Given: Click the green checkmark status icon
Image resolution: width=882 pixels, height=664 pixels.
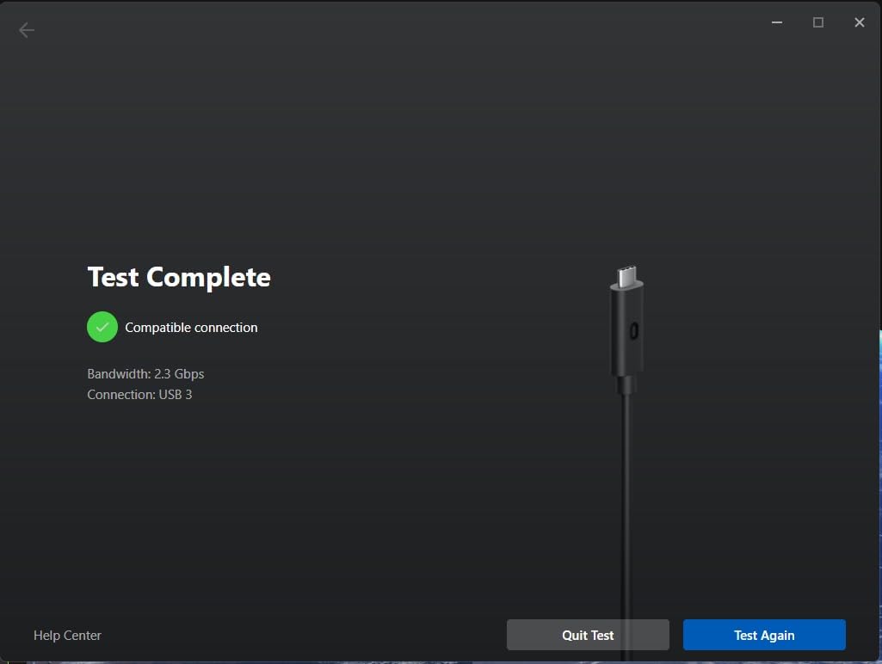Looking at the screenshot, I should tap(102, 327).
